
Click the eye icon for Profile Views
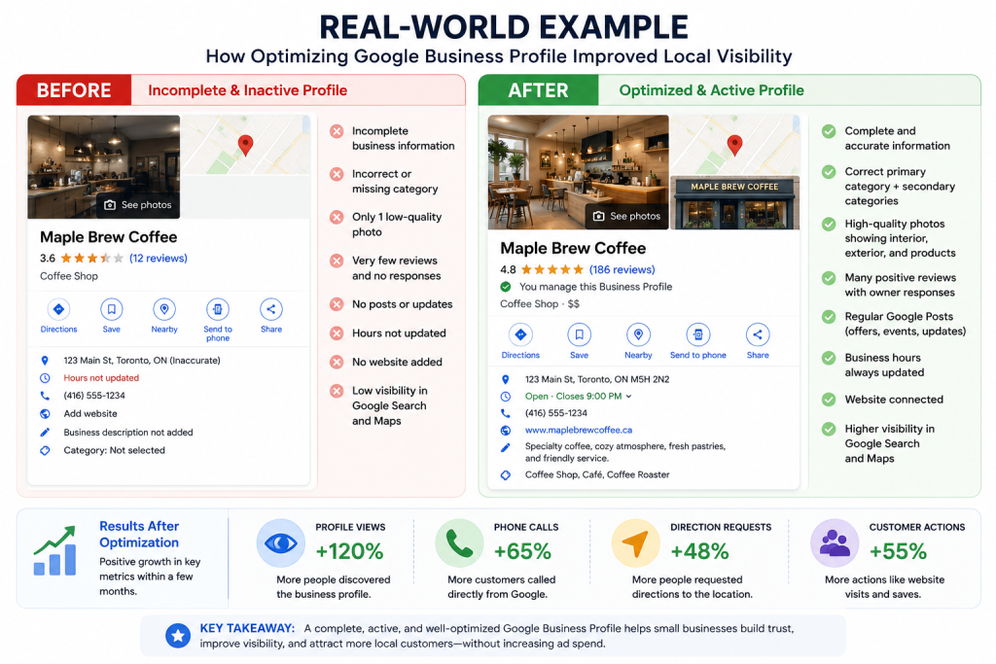coord(281,543)
